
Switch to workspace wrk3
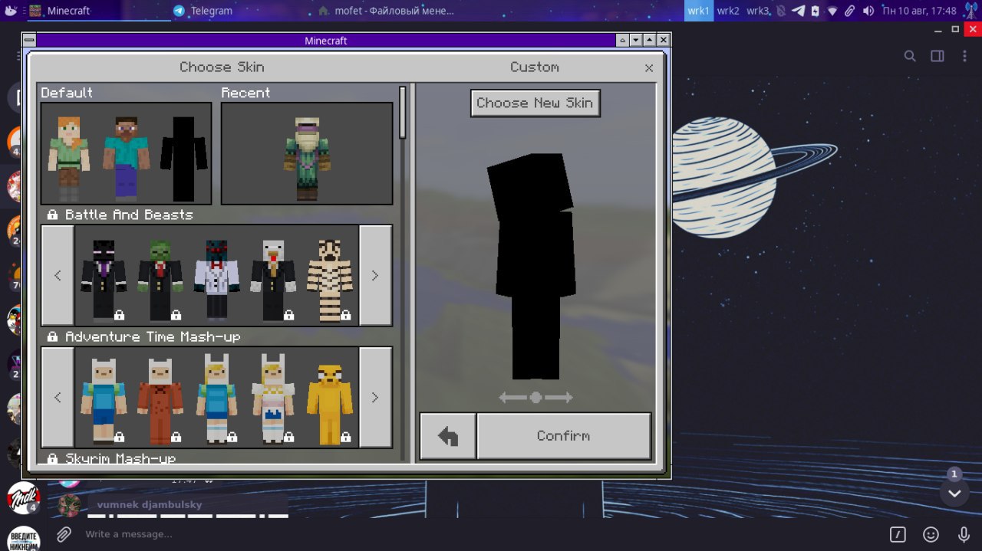point(758,11)
